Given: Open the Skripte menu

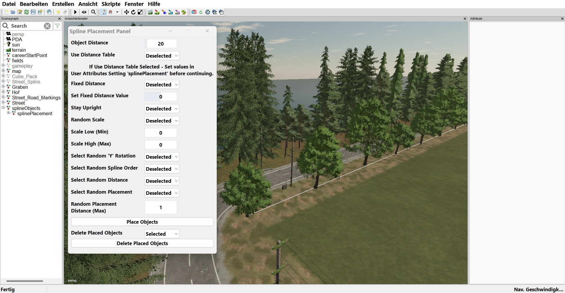Looking at the screenshot, I should 111,4.
